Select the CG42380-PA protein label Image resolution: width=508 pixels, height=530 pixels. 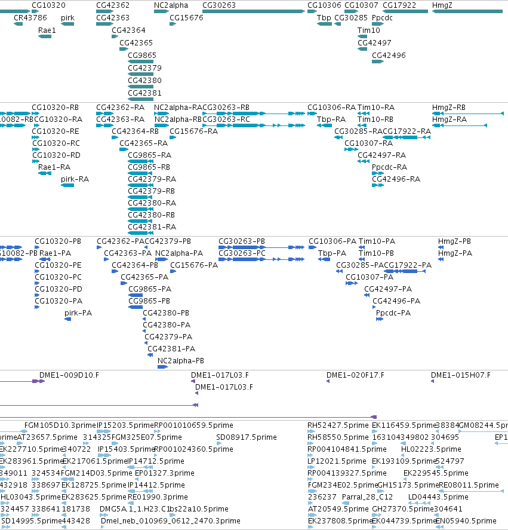[167, 325]
